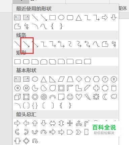Pick the quad arrow callout shape
Image resolution: width=129 pixels, height=145 pixels.
(x=26, y=141)
